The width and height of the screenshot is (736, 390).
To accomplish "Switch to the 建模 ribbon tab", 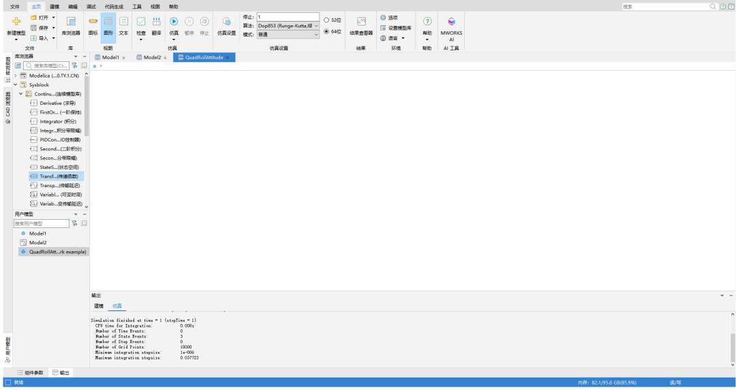I will pyautogui.click(x=55, y=7).
